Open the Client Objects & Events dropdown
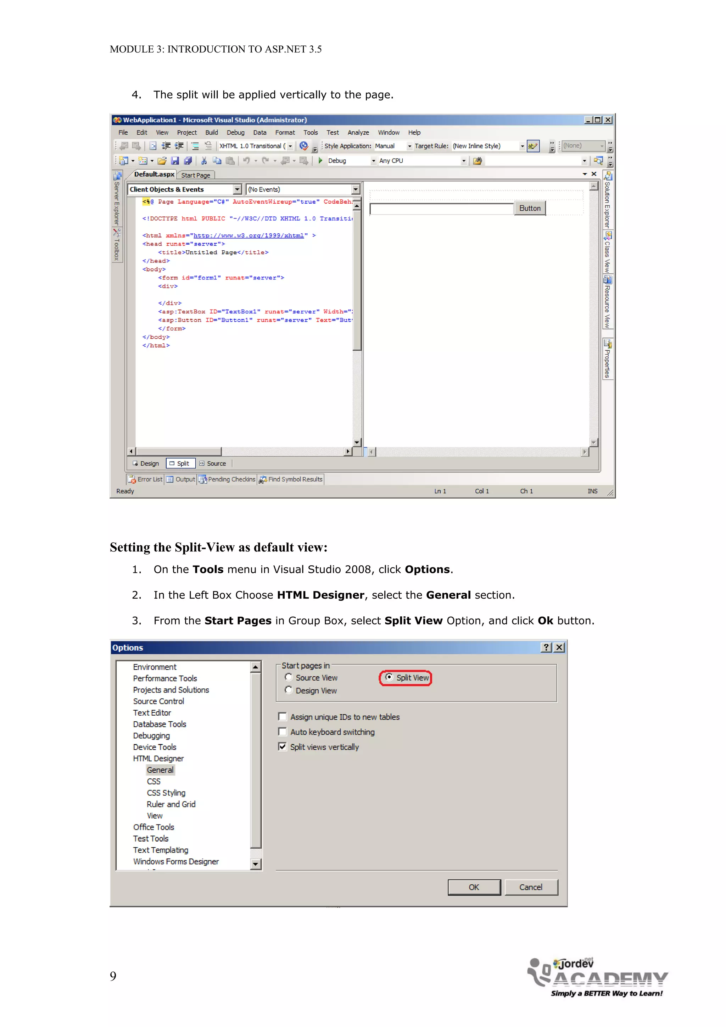The image size is (726, 1027). click(x=238, y=189)
